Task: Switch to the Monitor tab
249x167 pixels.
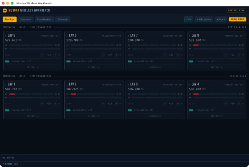Action: pyautogui.click(x=10, y=19)
